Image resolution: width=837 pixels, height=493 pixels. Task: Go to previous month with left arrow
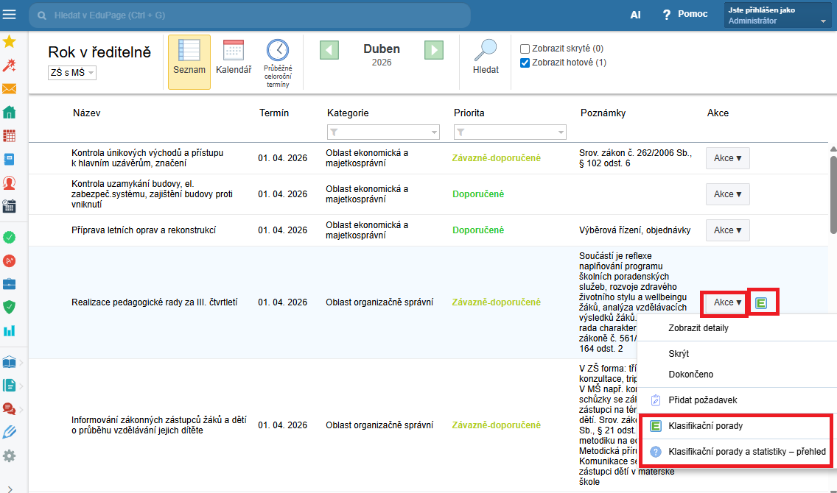(329, 50)
